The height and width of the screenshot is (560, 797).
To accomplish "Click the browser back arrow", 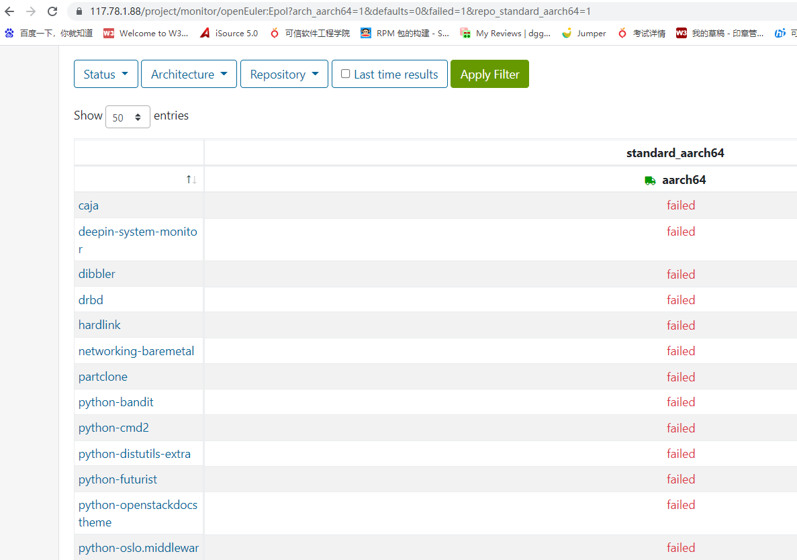I will pyautogui.click(x=9, y=11).
